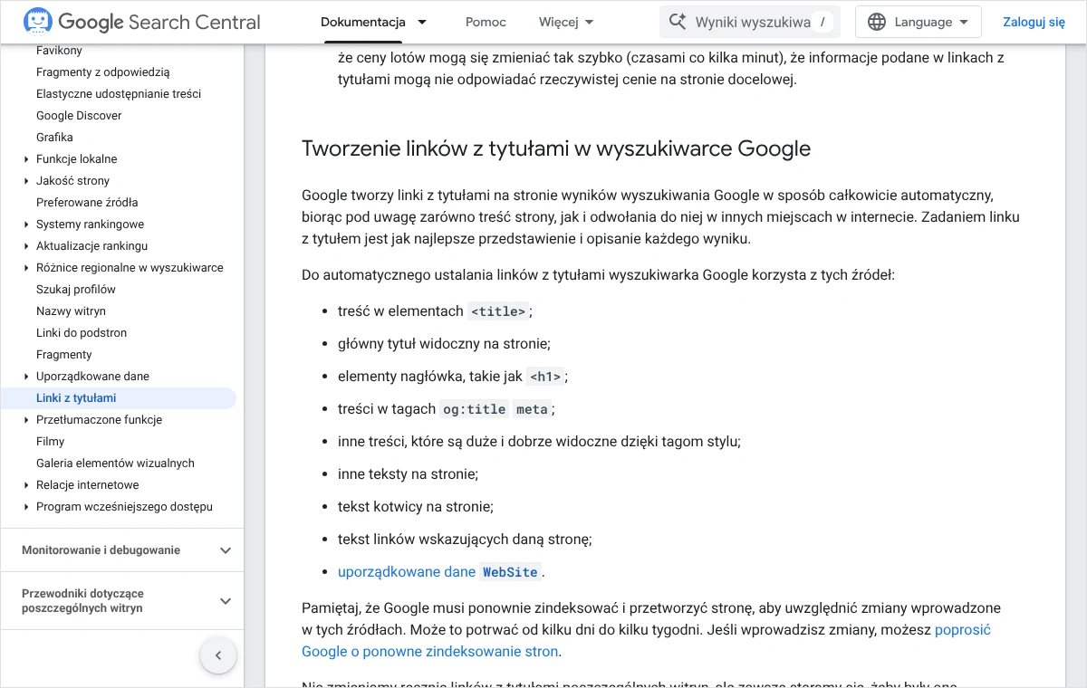Expand Program wcześniejszego dostępu arrow
The width and height of the screenshot is (1087, 688).
pyautogui.click(x=26, y=507)
